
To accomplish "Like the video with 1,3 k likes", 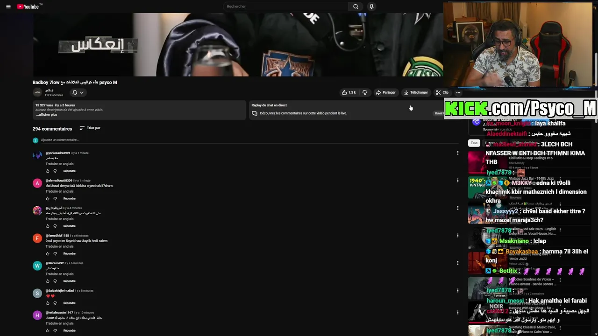I will 349,92.
